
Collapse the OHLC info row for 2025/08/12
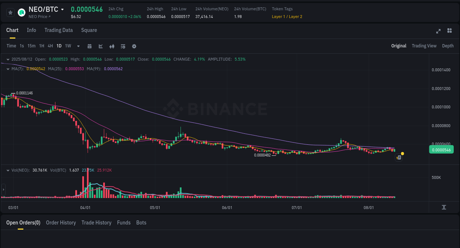coord(8,59)
